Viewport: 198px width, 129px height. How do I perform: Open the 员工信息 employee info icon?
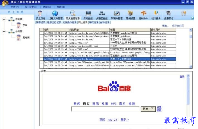pos(40,15)
